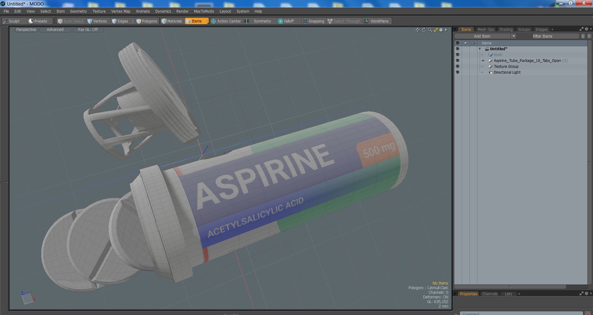The width and height of the screenshot is (593, 315).
Task: Switch to Polygons selection mode
Action: pos(147,21)
